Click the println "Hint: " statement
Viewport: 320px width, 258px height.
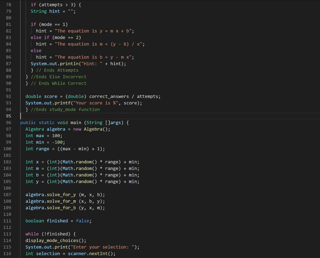coord(78,64)
